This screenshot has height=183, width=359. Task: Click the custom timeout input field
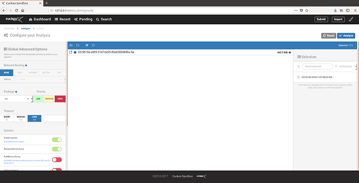53,118
